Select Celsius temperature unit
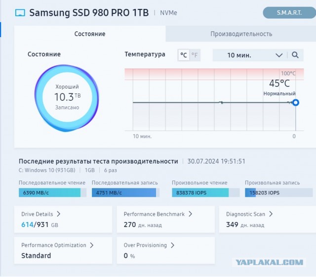This screenshot has height=277, width=316. tap(184, 55)
